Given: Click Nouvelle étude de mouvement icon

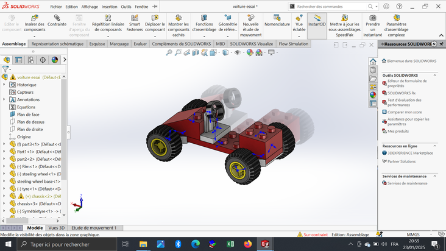Looking at the screenshot, I should click(x=250, y=18).
